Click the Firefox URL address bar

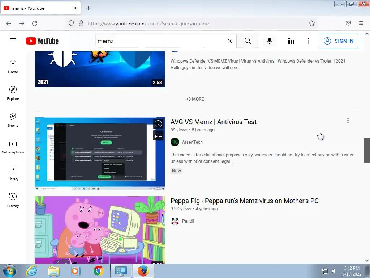[x=191, y=24]
